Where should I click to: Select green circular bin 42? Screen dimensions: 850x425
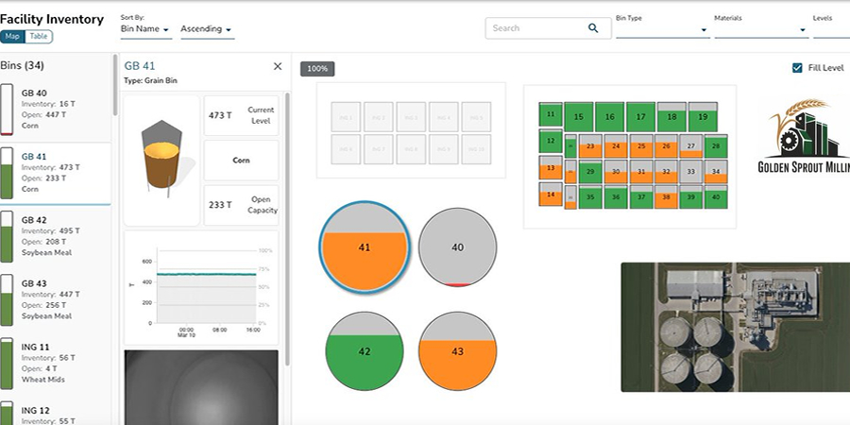coord(365,349)
